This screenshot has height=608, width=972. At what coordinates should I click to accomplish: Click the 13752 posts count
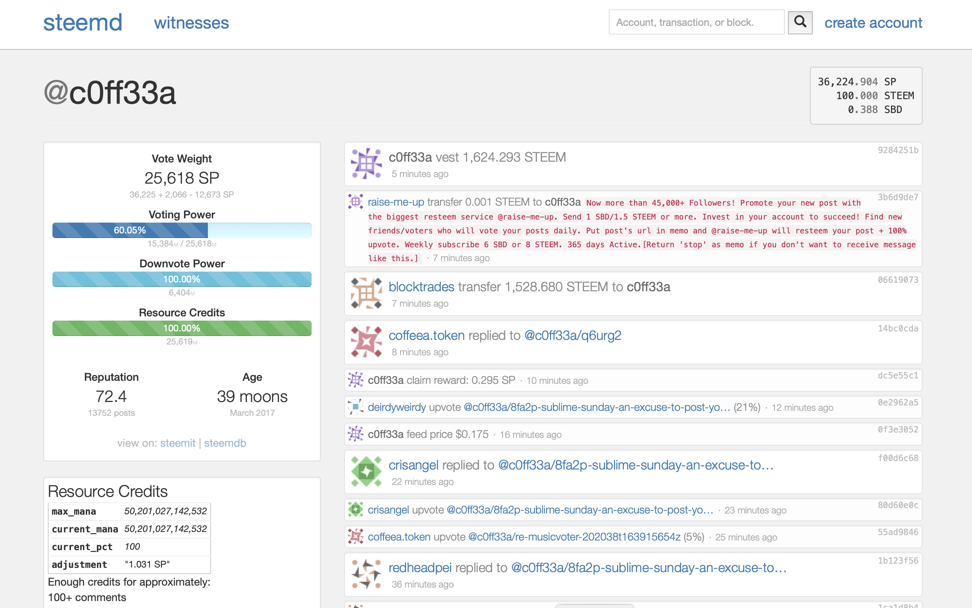point(111,413)
